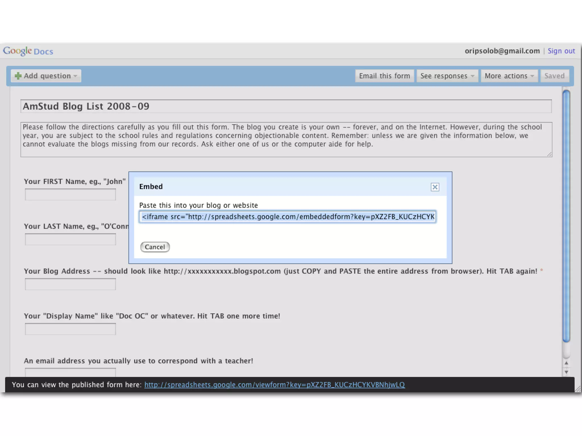Click the Google Docs logo
The height and width of the screenshot is (436, 582).
tap(28, 51)
